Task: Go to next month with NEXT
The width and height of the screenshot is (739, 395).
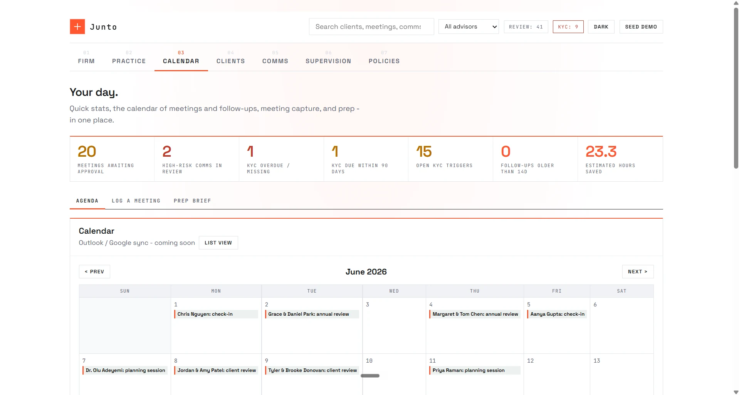Action: (x=638, y=271)
